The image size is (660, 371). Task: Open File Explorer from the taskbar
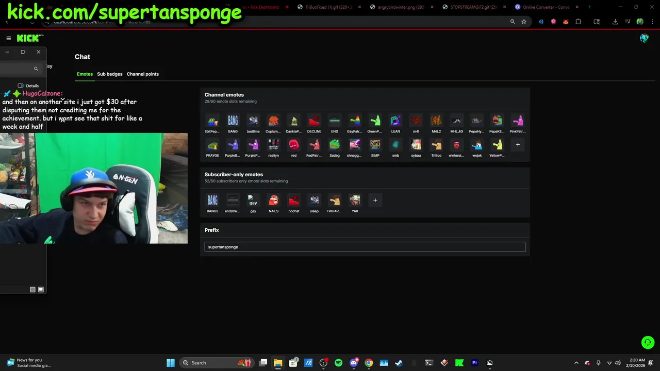pyautogui.click(x=278, y=363)
